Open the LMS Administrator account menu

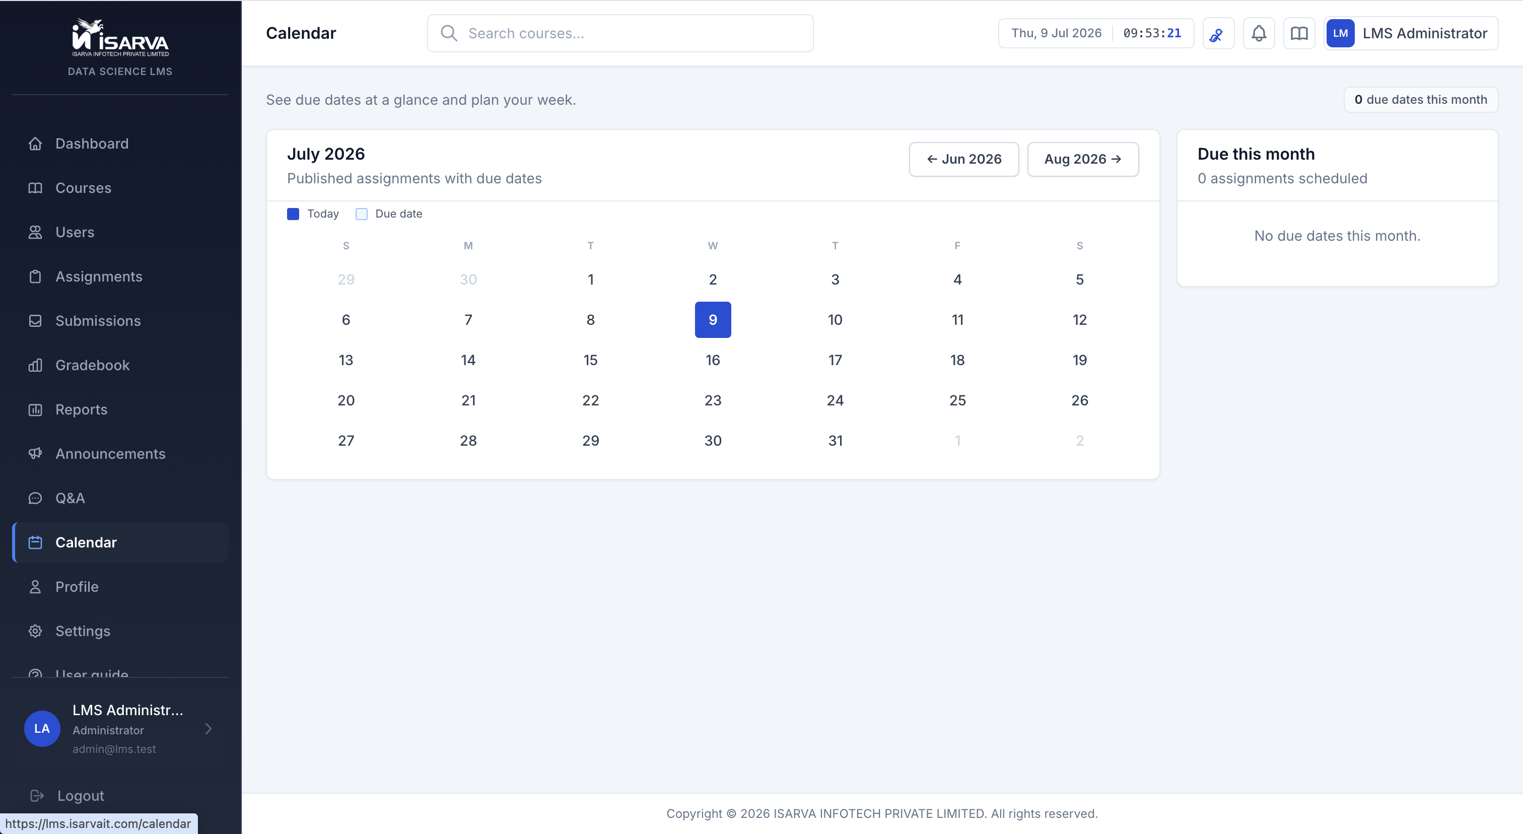pos(1410,34)
